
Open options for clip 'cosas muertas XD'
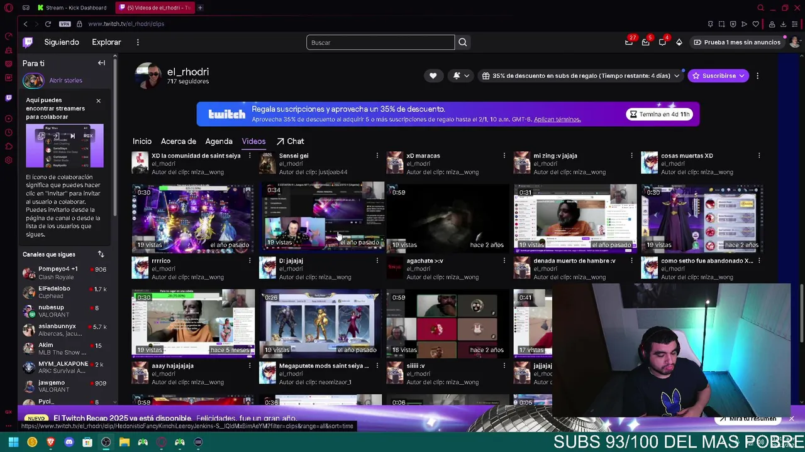[759, 156]
